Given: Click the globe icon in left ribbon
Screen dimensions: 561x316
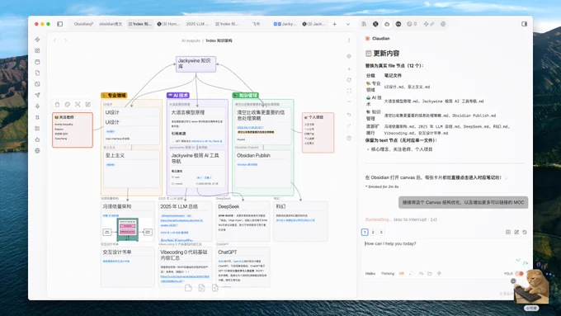Looking at the screenshot, I should point(37,151).
